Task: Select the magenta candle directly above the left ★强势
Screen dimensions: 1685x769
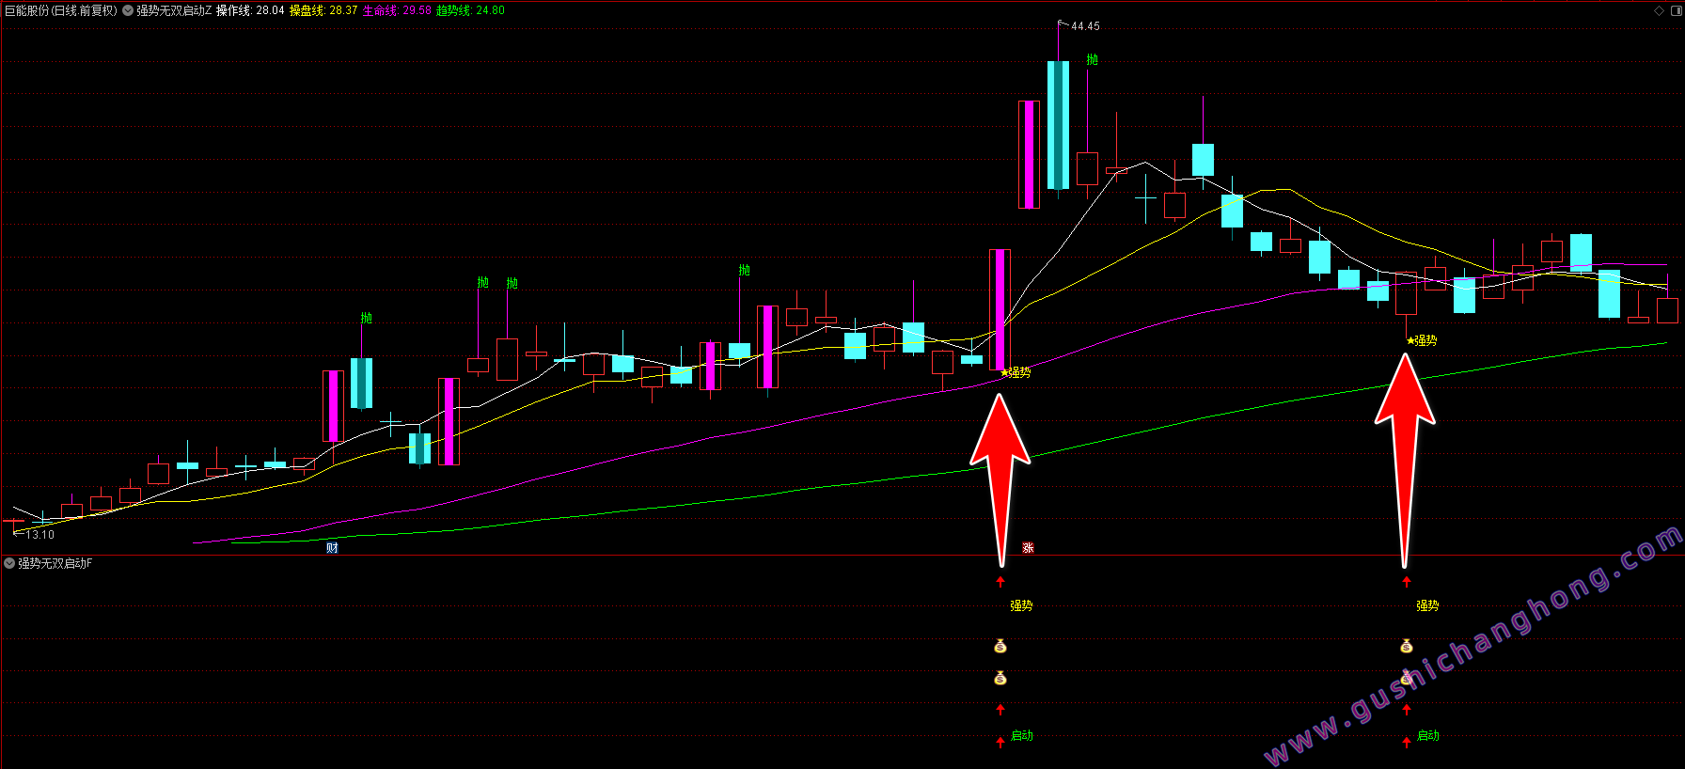Action: (x=1000, y=310)
